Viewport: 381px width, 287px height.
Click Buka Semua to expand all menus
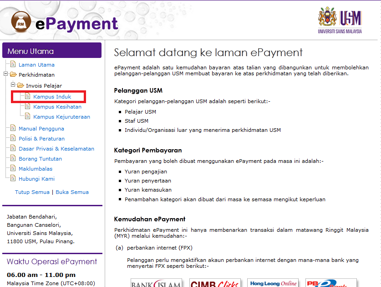72,193
